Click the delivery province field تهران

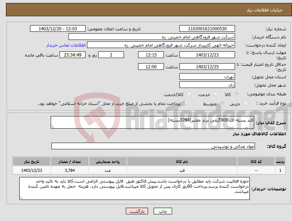pyautogui.click(x=207, y=76)
